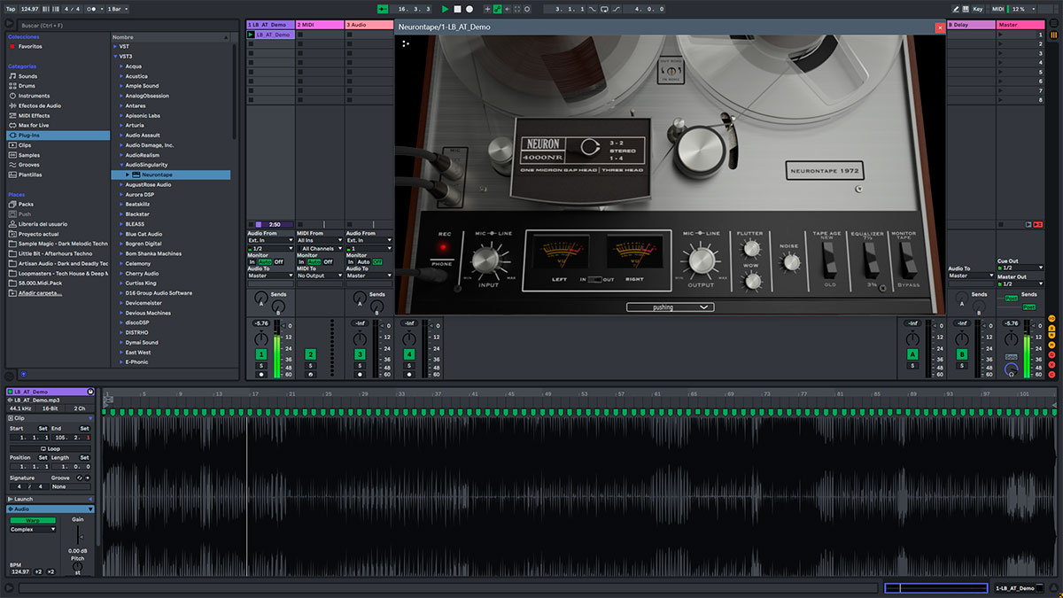Toggle the Key map mode
1063x598 pixels.
(x=978, y=9)
